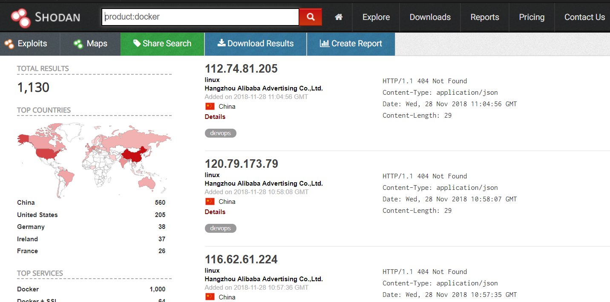This screenshot has height=302, width=610.
Task: Open the Explore menu
Action: point(376,17)
